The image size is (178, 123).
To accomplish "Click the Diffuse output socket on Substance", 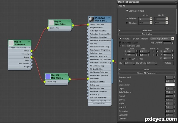I will click(31, 51).
